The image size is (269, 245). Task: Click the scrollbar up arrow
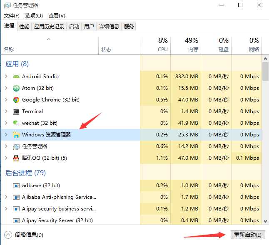[265, 59]
